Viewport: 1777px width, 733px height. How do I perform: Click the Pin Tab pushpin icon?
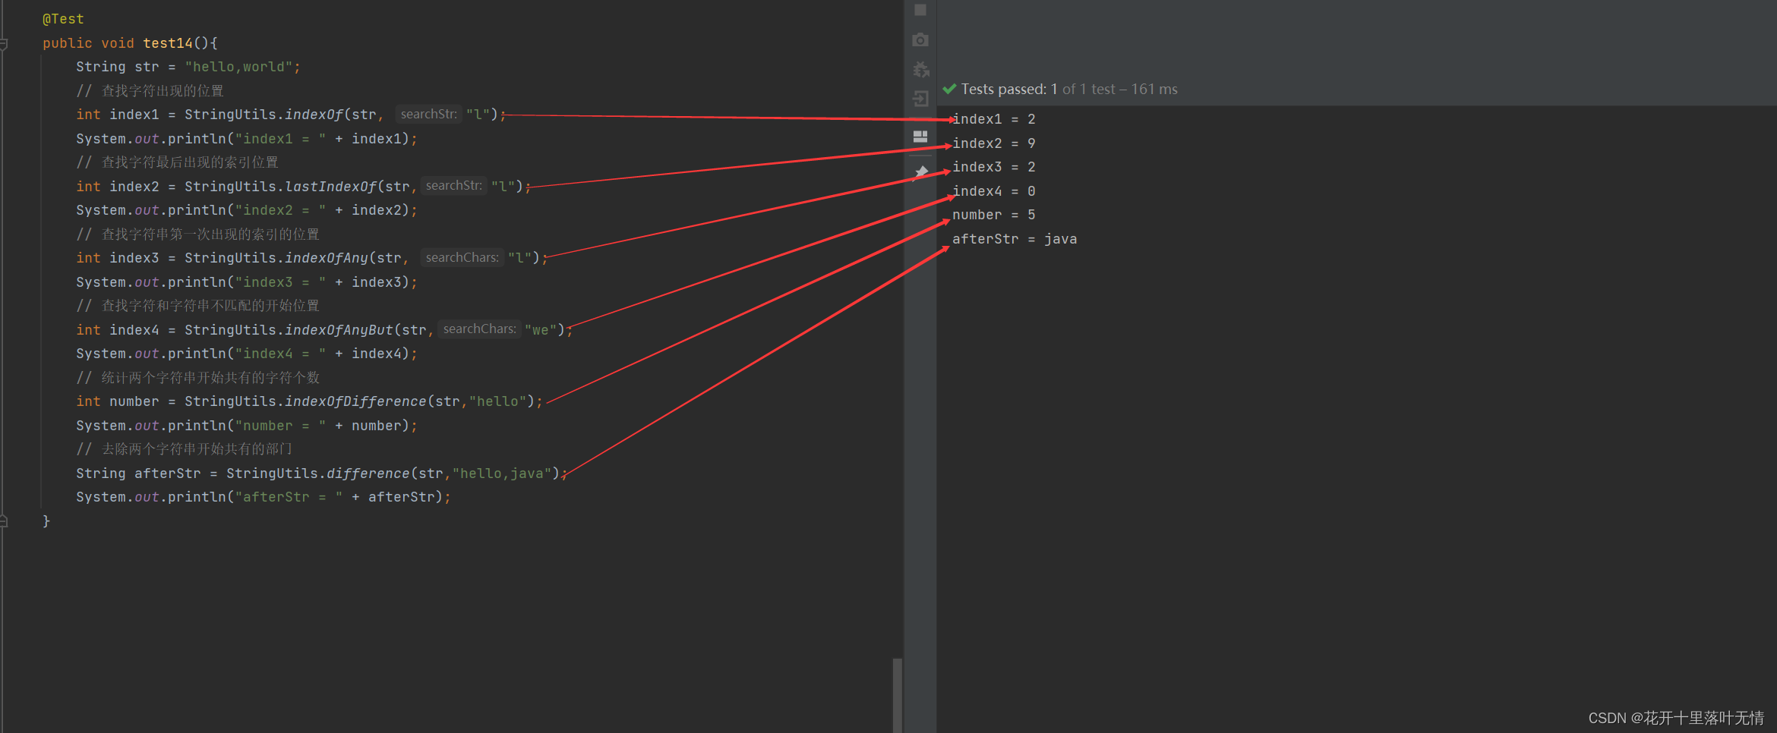[x=920, y=174]
